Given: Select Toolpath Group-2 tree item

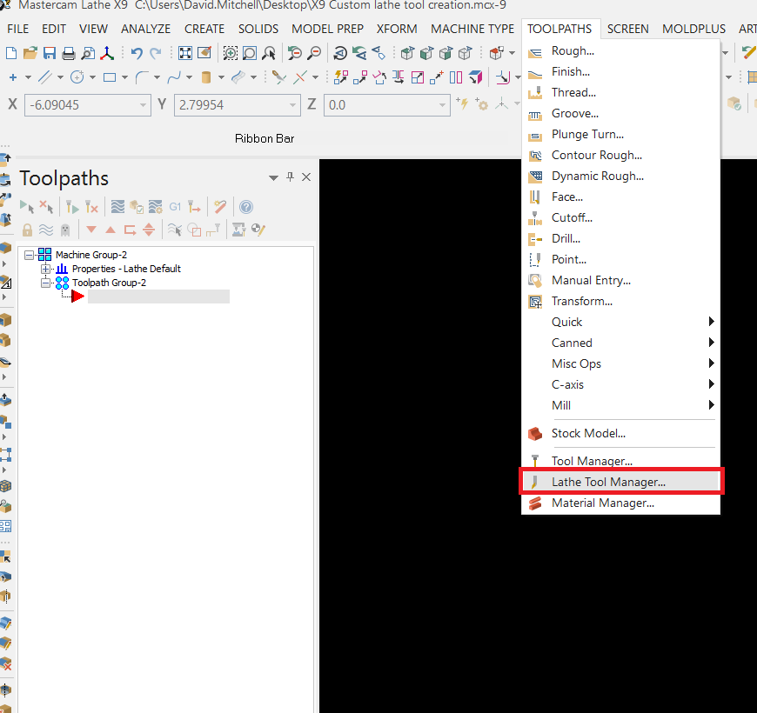Looking at the screenshot, I should [x=109, y=283].
